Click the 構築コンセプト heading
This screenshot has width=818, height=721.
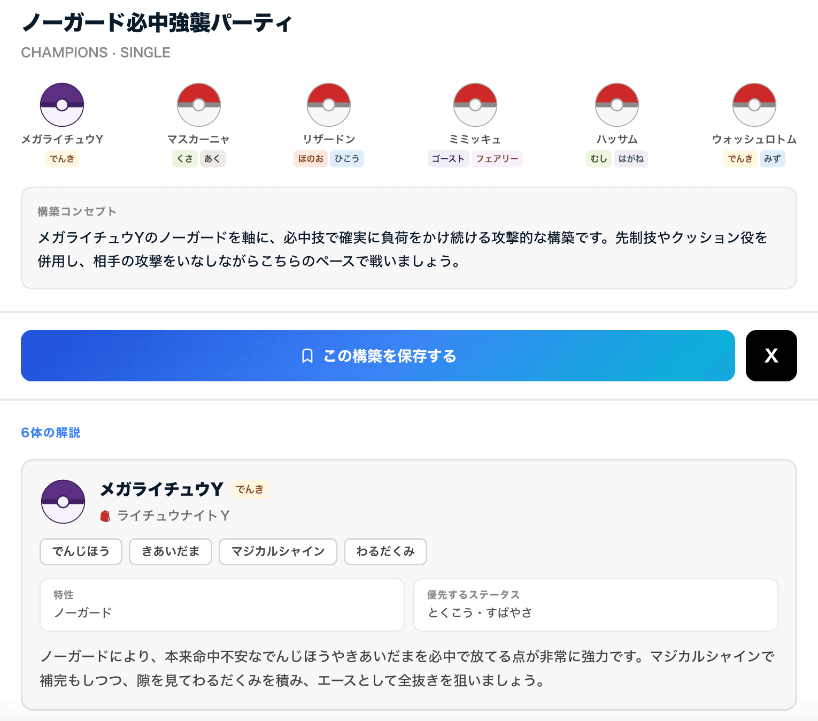point(77,211)
